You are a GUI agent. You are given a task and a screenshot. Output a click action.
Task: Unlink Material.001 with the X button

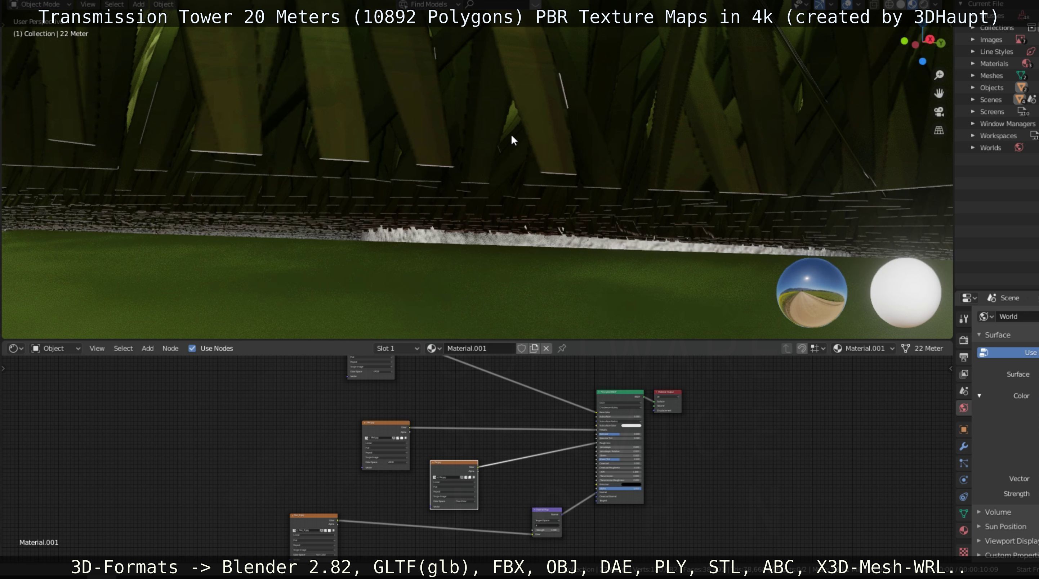pos(546,348)
